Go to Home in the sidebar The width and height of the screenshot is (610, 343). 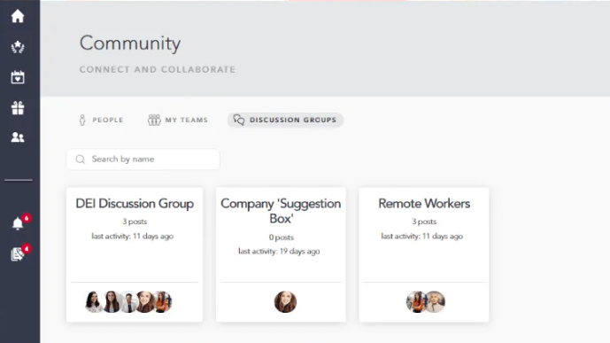click(x=18, y=16)
